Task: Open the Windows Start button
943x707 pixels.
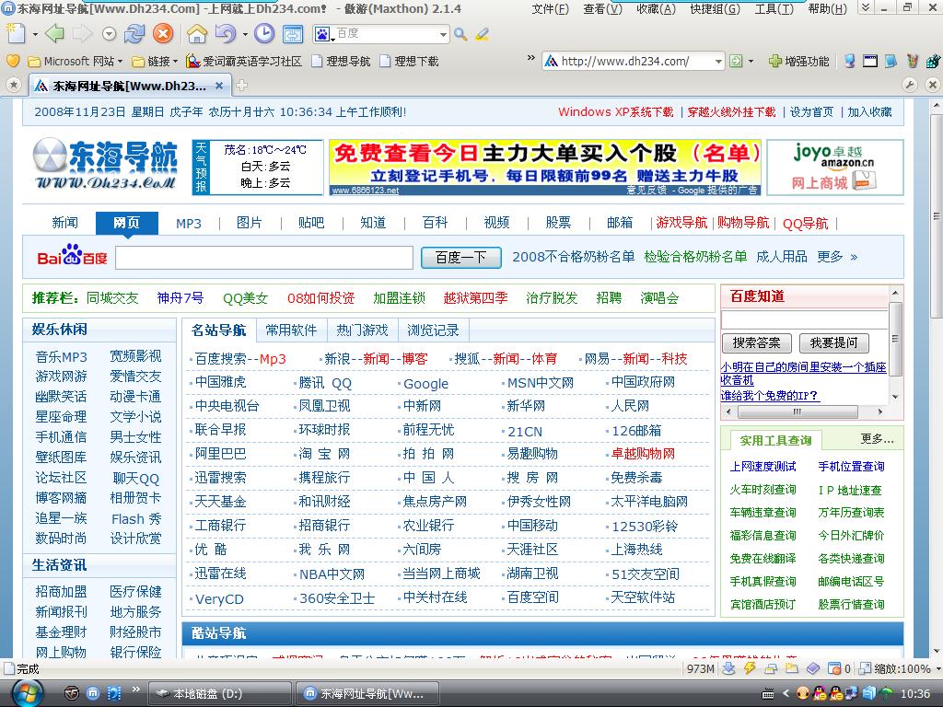Action: 26,693
